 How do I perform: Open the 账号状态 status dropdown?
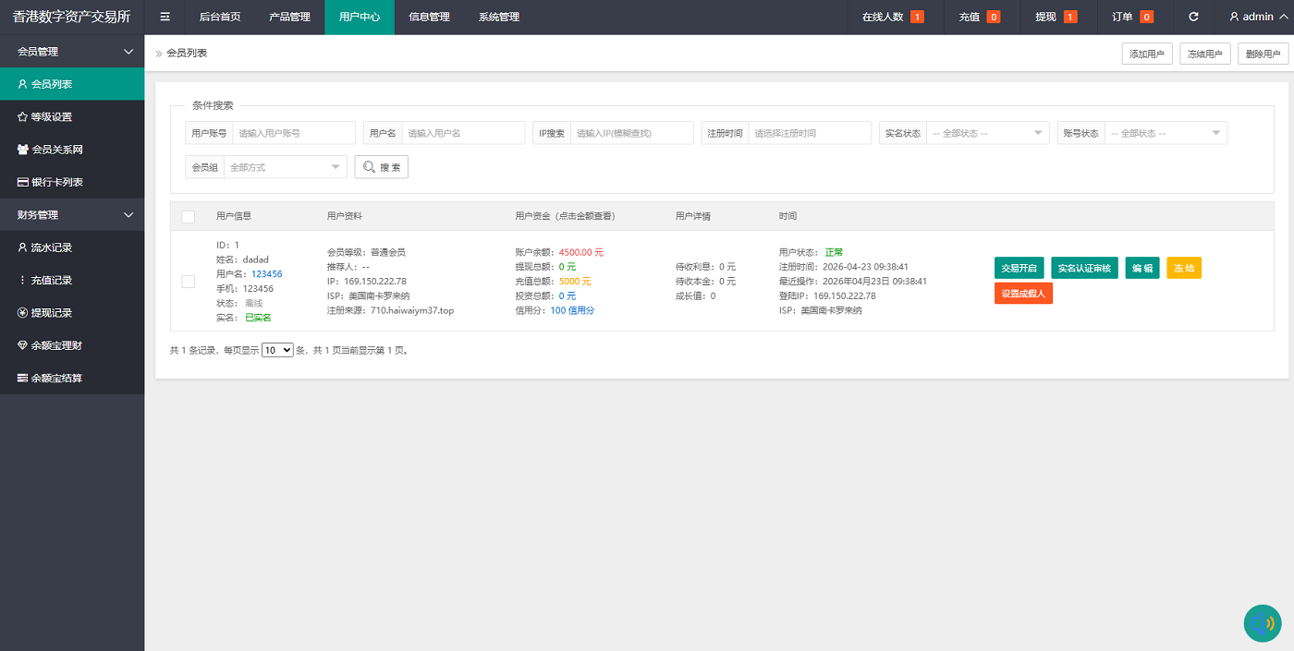1166,133
